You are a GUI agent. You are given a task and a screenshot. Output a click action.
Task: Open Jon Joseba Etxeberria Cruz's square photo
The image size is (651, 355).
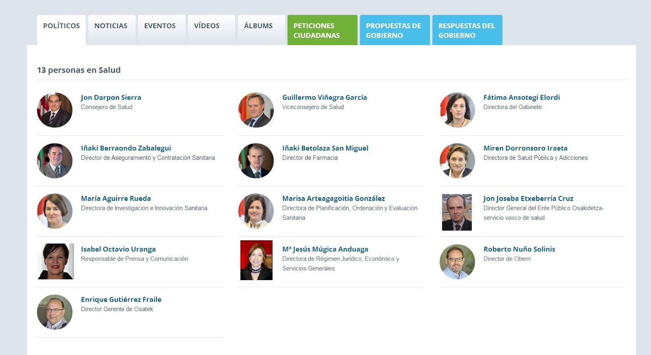(457, 212)
